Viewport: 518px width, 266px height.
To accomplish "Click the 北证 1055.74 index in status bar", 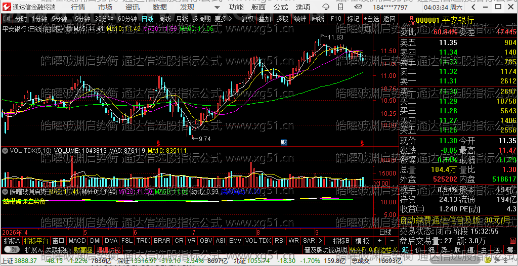I will 253,260.
